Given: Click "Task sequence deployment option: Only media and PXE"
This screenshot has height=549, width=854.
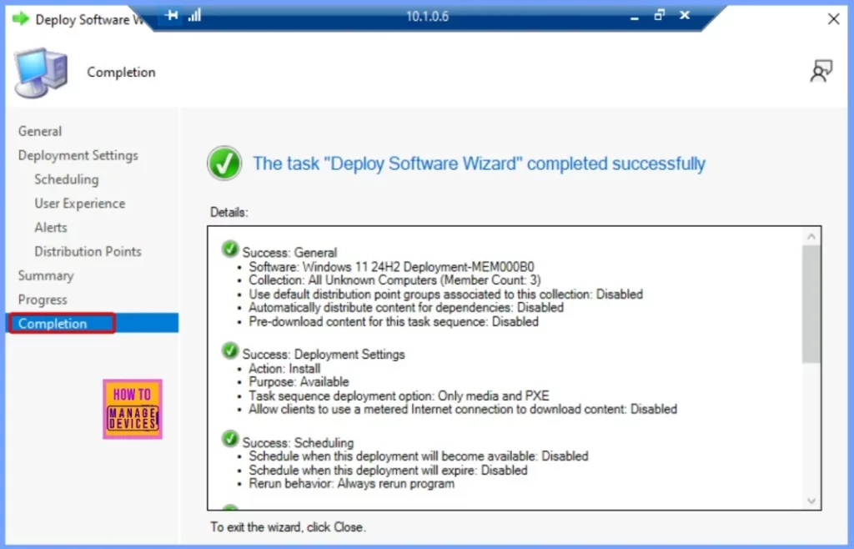Looking at the screenshot, I should pyautogui.click(x=399, y=396).
